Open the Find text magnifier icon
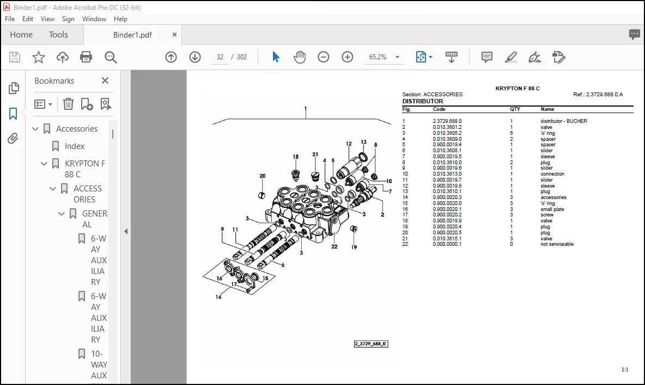Viewport: 645px width, 385px height. pyautogui.click(x=111, y=57)
